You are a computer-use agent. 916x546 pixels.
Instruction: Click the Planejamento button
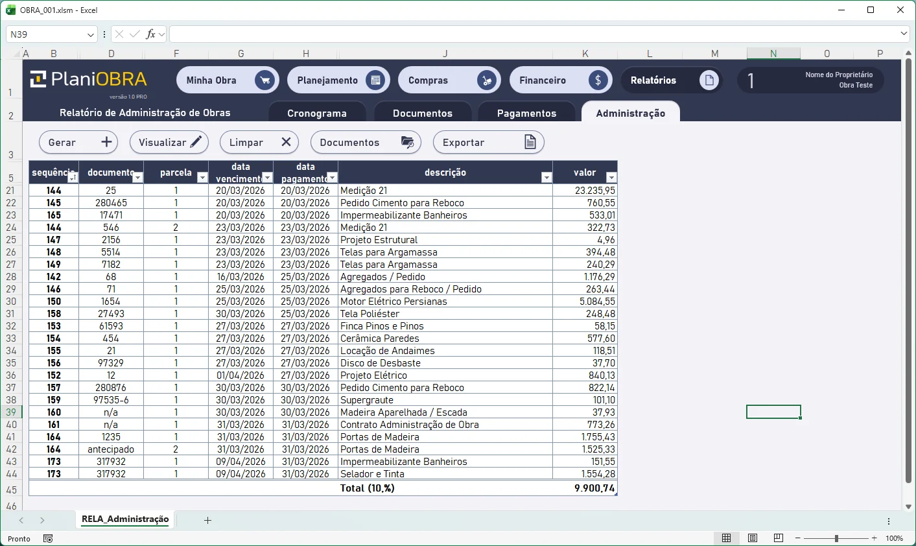pyautogui.click(x=338, y=80)
